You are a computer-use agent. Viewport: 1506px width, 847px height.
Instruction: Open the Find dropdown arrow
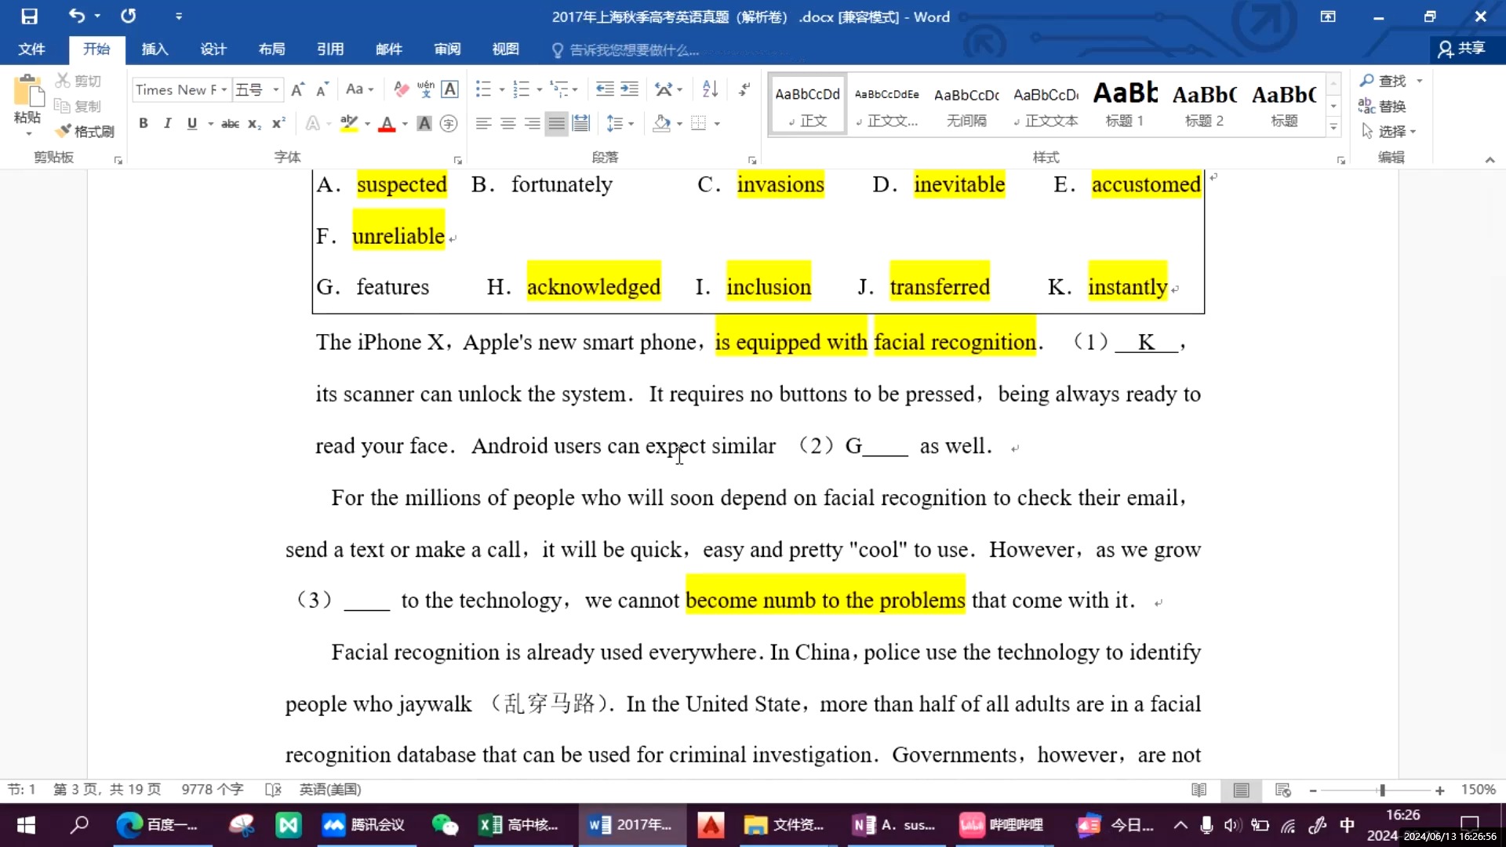pos(1420,81)
